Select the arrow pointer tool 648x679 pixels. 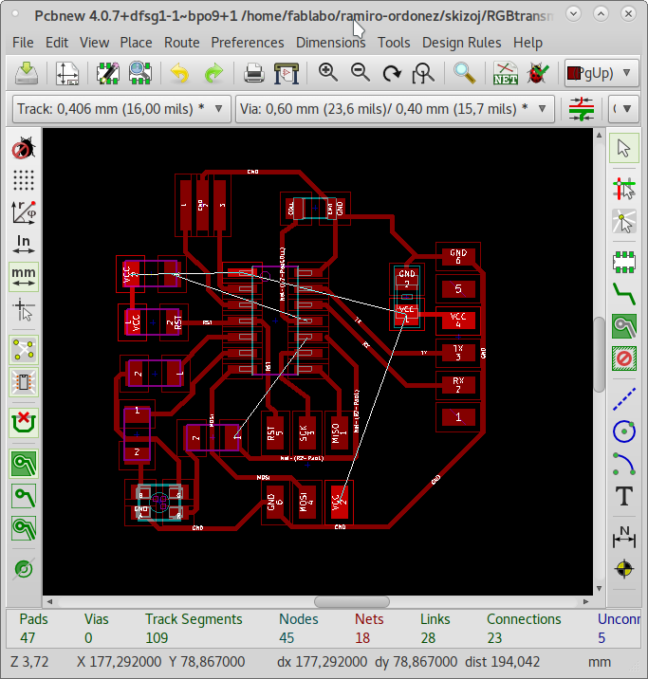pos(624,148)
